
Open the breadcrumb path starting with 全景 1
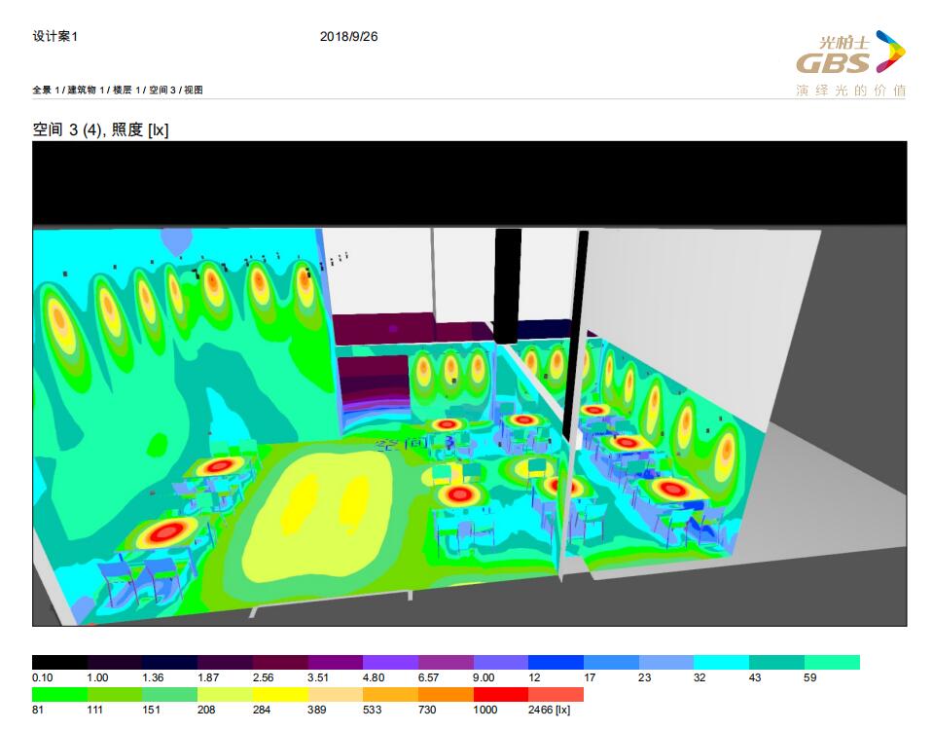coord(118,91)
